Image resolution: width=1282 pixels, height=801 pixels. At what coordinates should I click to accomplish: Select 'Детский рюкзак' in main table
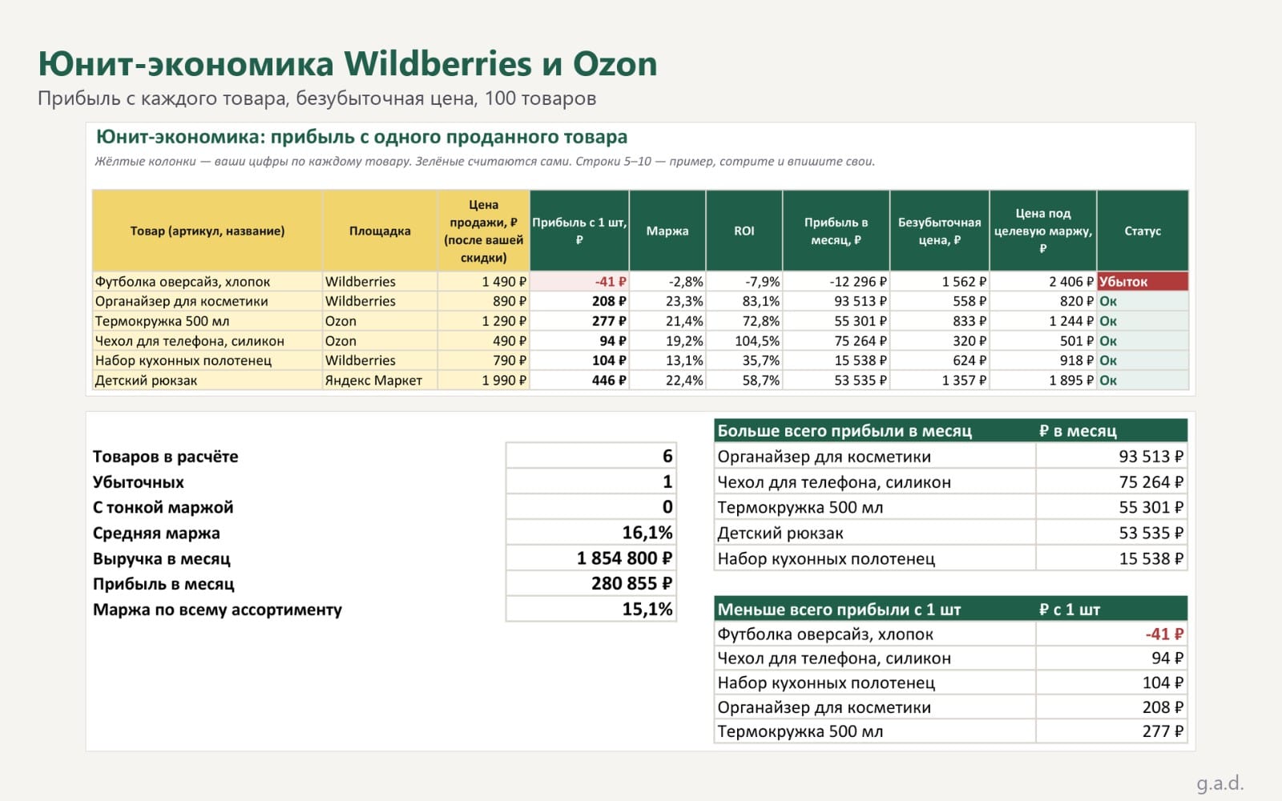[x=208, y=380]
